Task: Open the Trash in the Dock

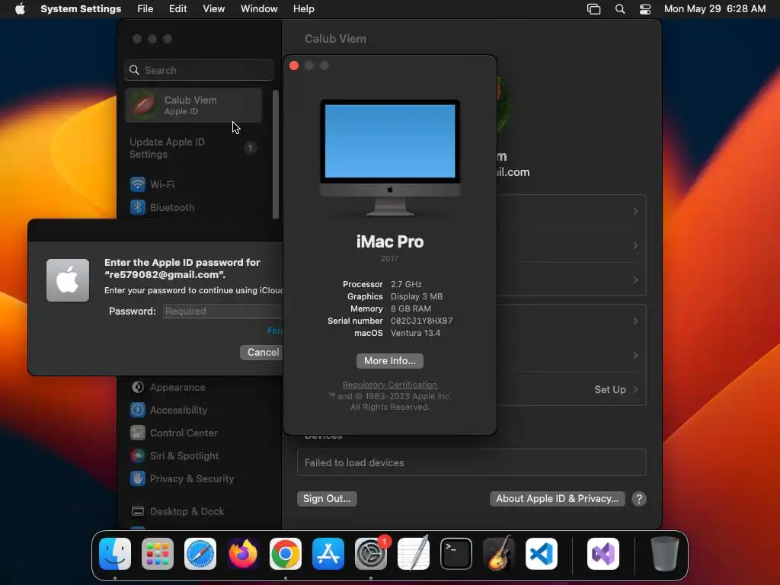Action: click(664, 554)
